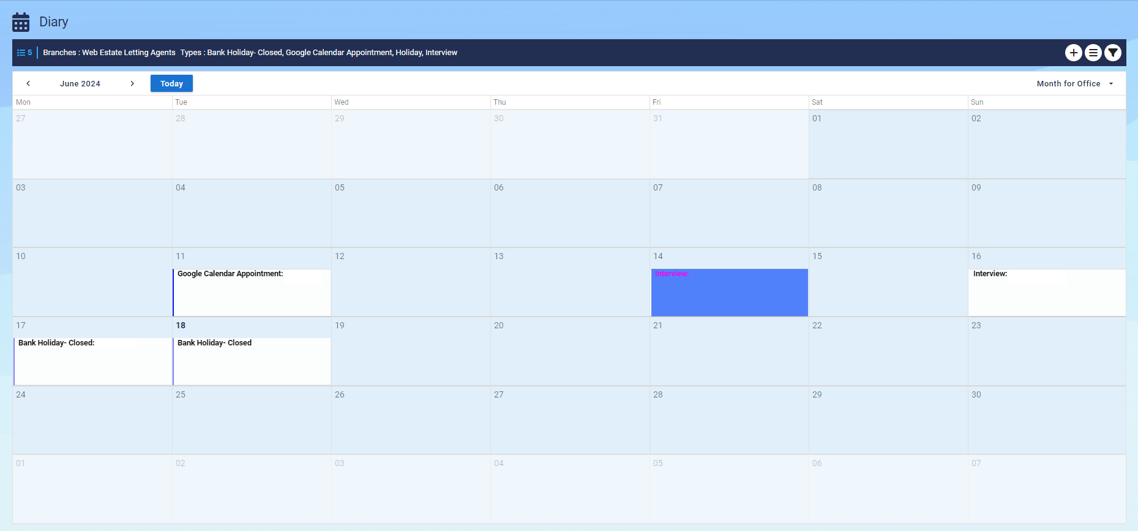The width and height of the screenshot is (1138, 531).
Task: Select June day 30 date cell
Action: tap(1047, 420)
